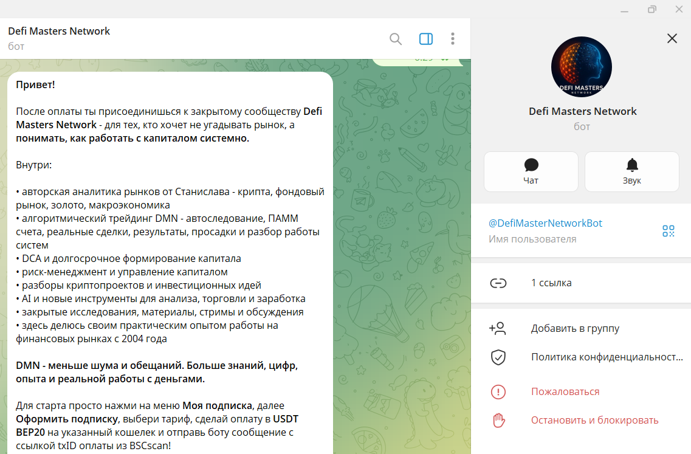Image resolution: width=691 pixels, height=454 pixels.
Task: Open the 1 ссылка shared links
Action: 581,283
